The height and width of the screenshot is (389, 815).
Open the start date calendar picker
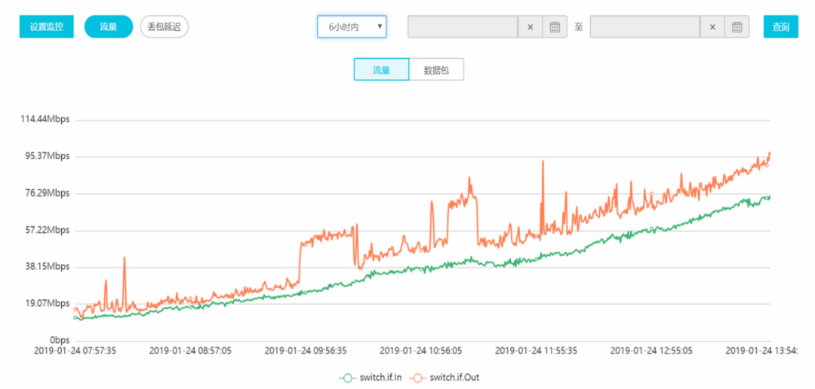(x=555, y=27)
